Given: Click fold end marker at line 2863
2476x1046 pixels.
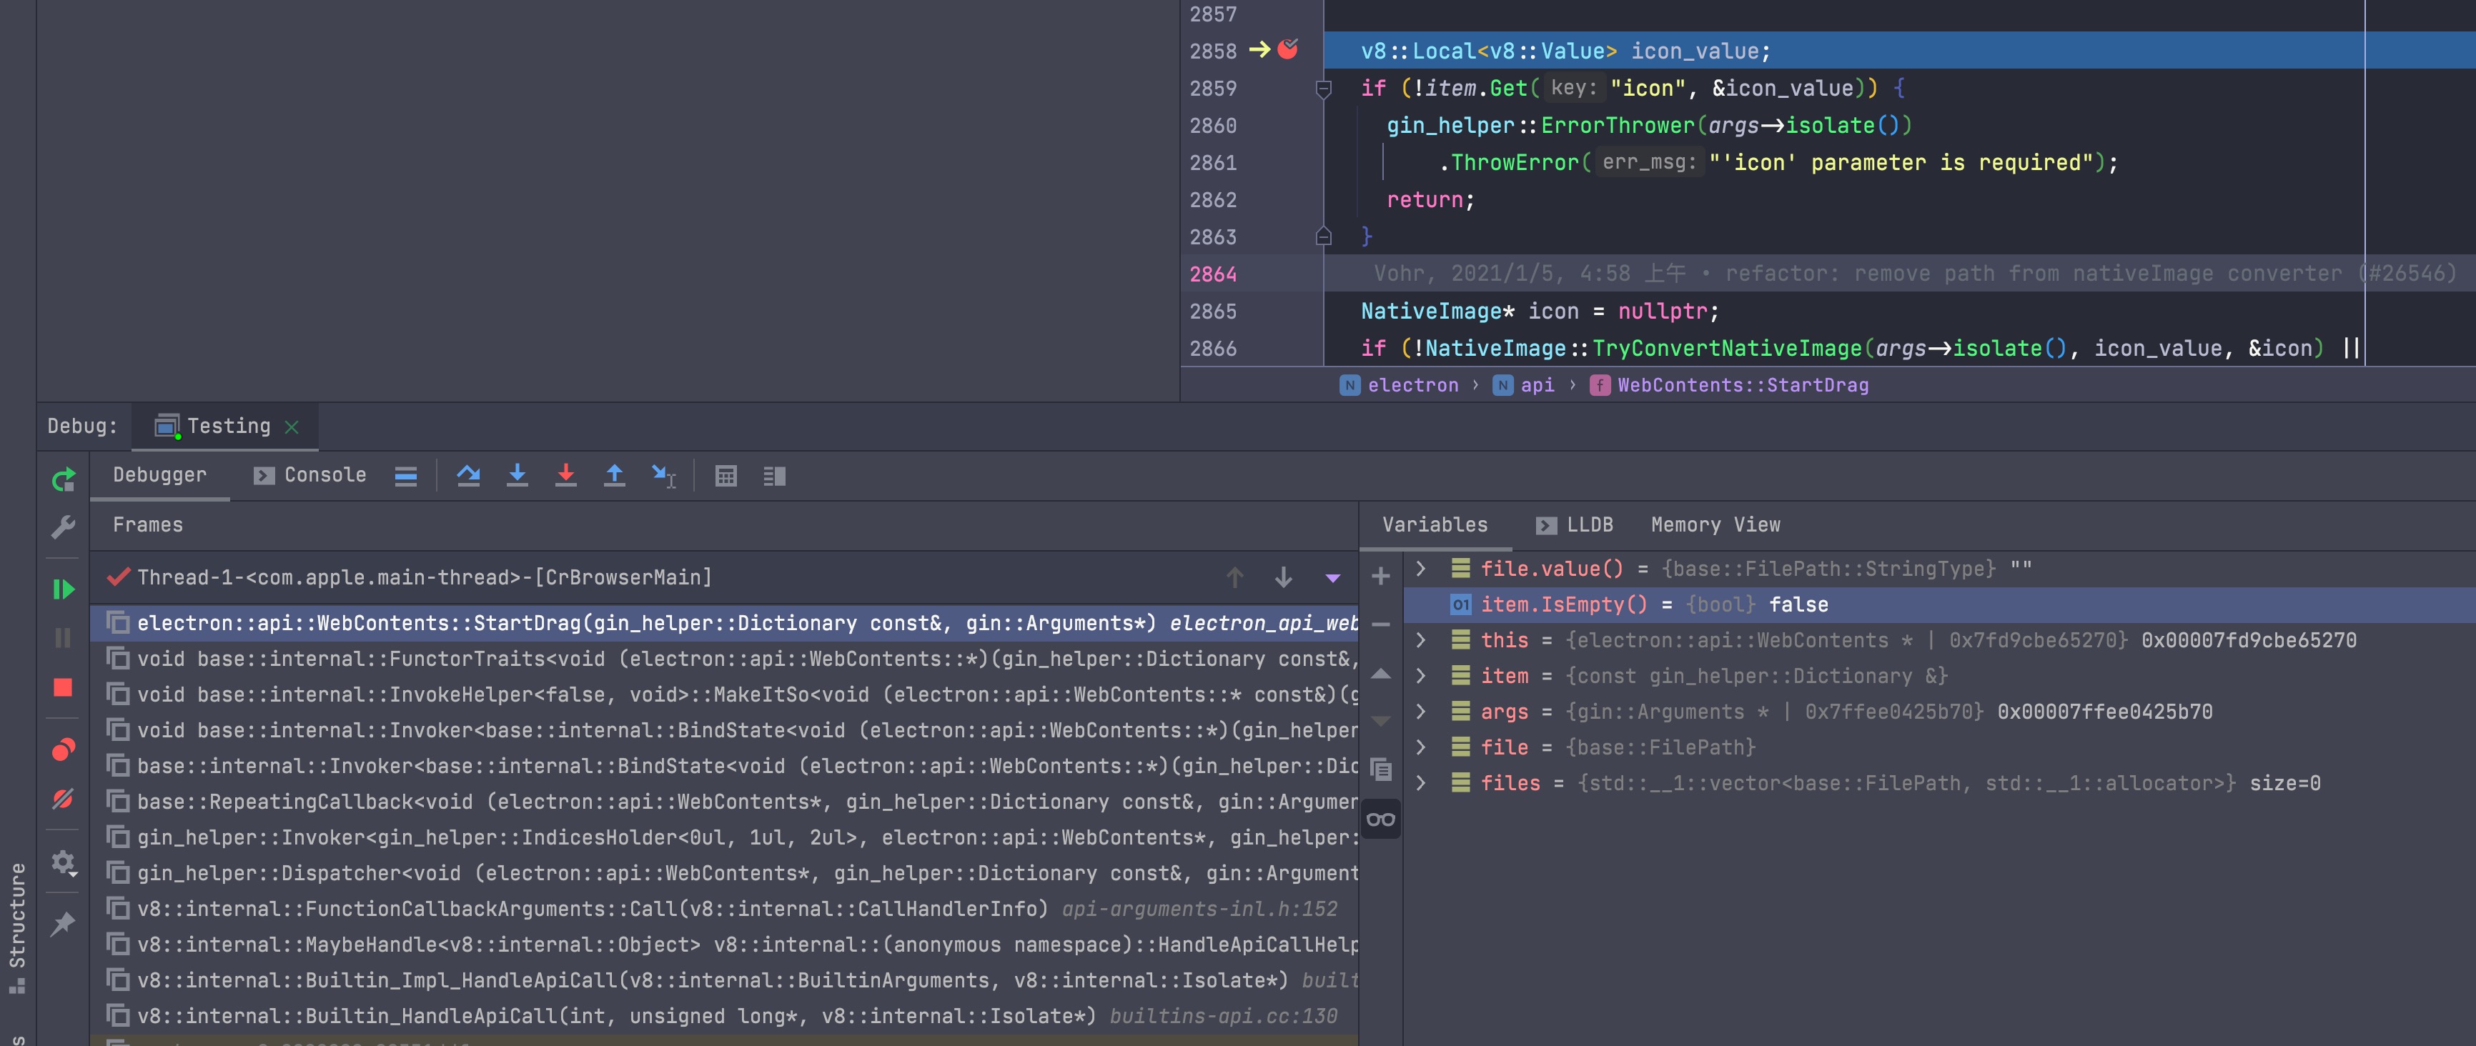Looking at the screenshot, I should coord(1324,236).
